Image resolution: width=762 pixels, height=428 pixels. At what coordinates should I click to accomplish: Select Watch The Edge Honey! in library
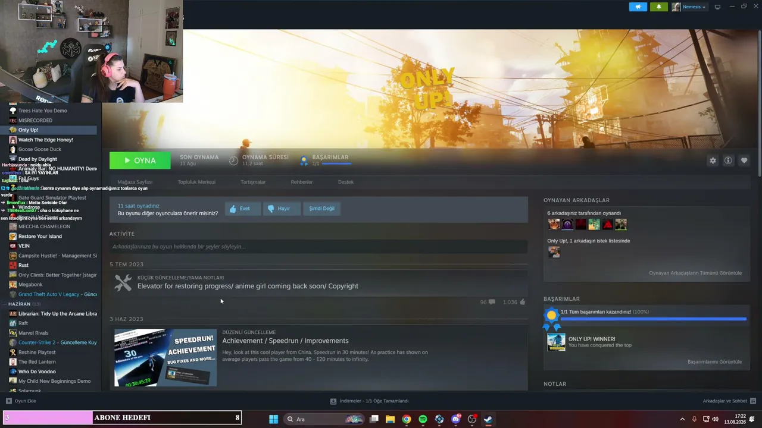[46, 140]
